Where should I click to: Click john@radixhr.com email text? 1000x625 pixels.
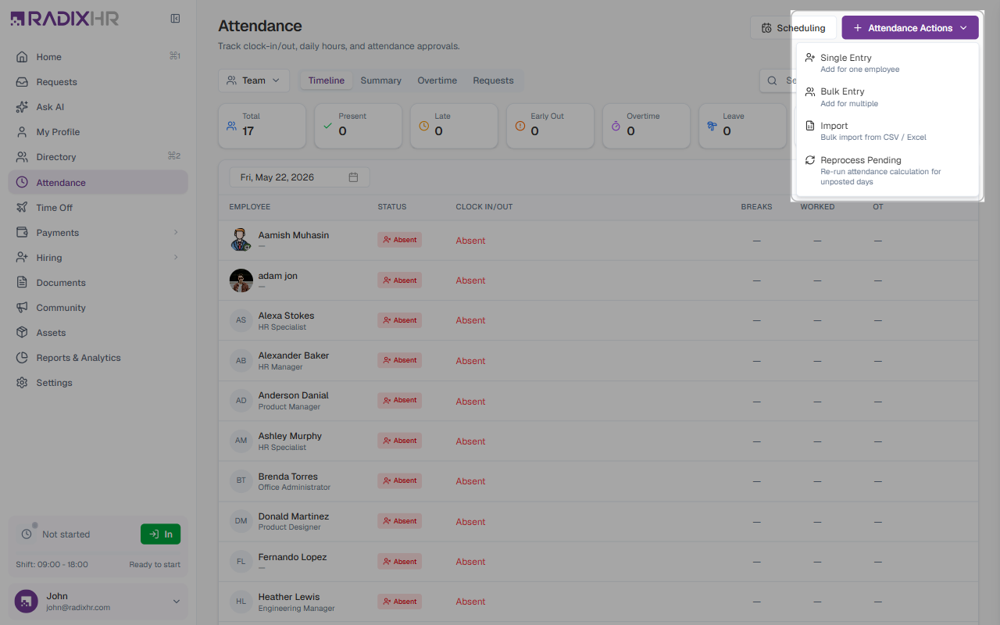pos(78,607)
